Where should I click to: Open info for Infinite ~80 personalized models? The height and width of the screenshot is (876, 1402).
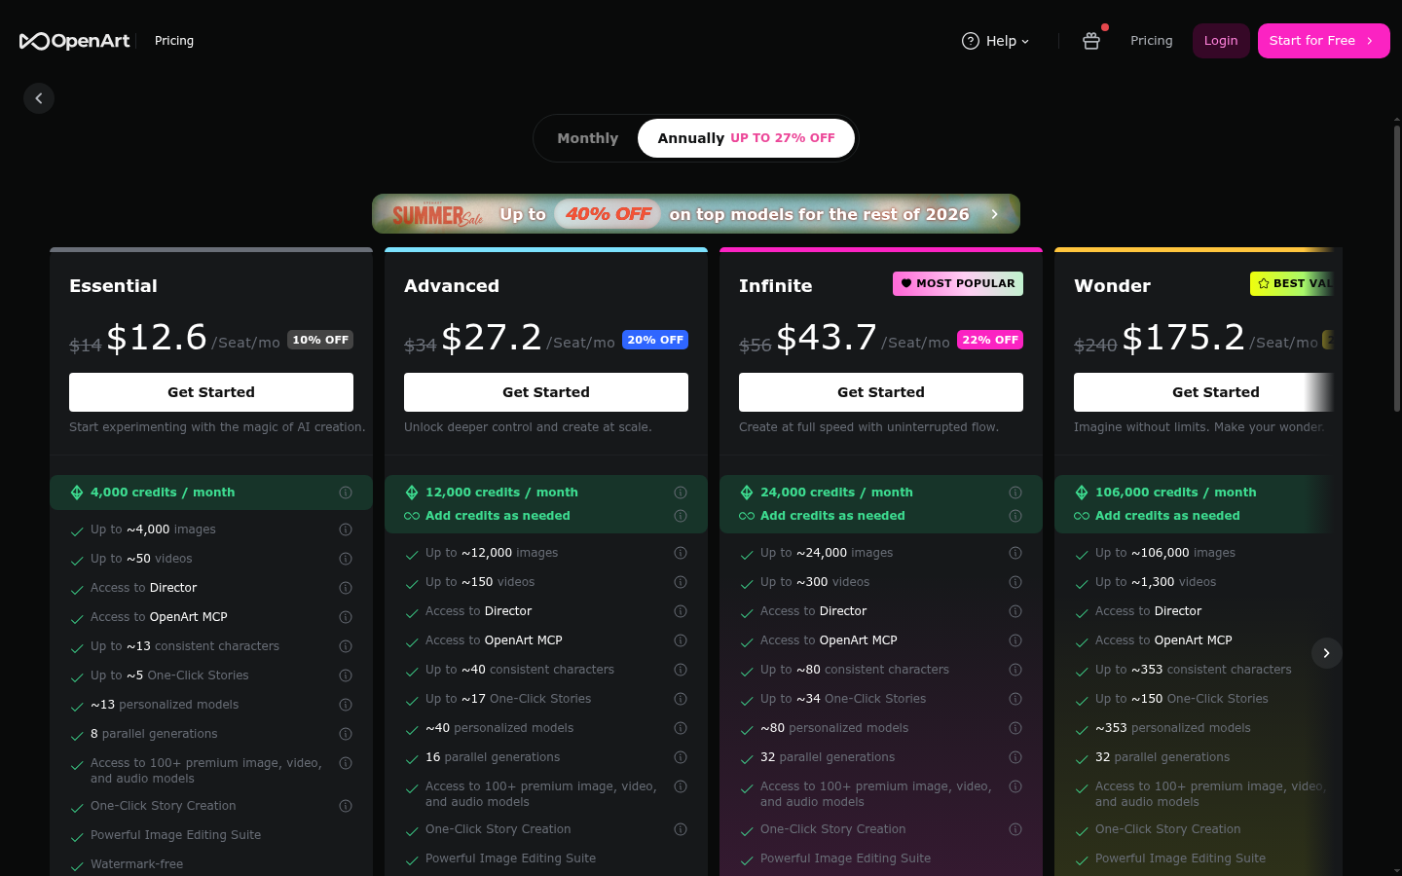coord(1015,728)
